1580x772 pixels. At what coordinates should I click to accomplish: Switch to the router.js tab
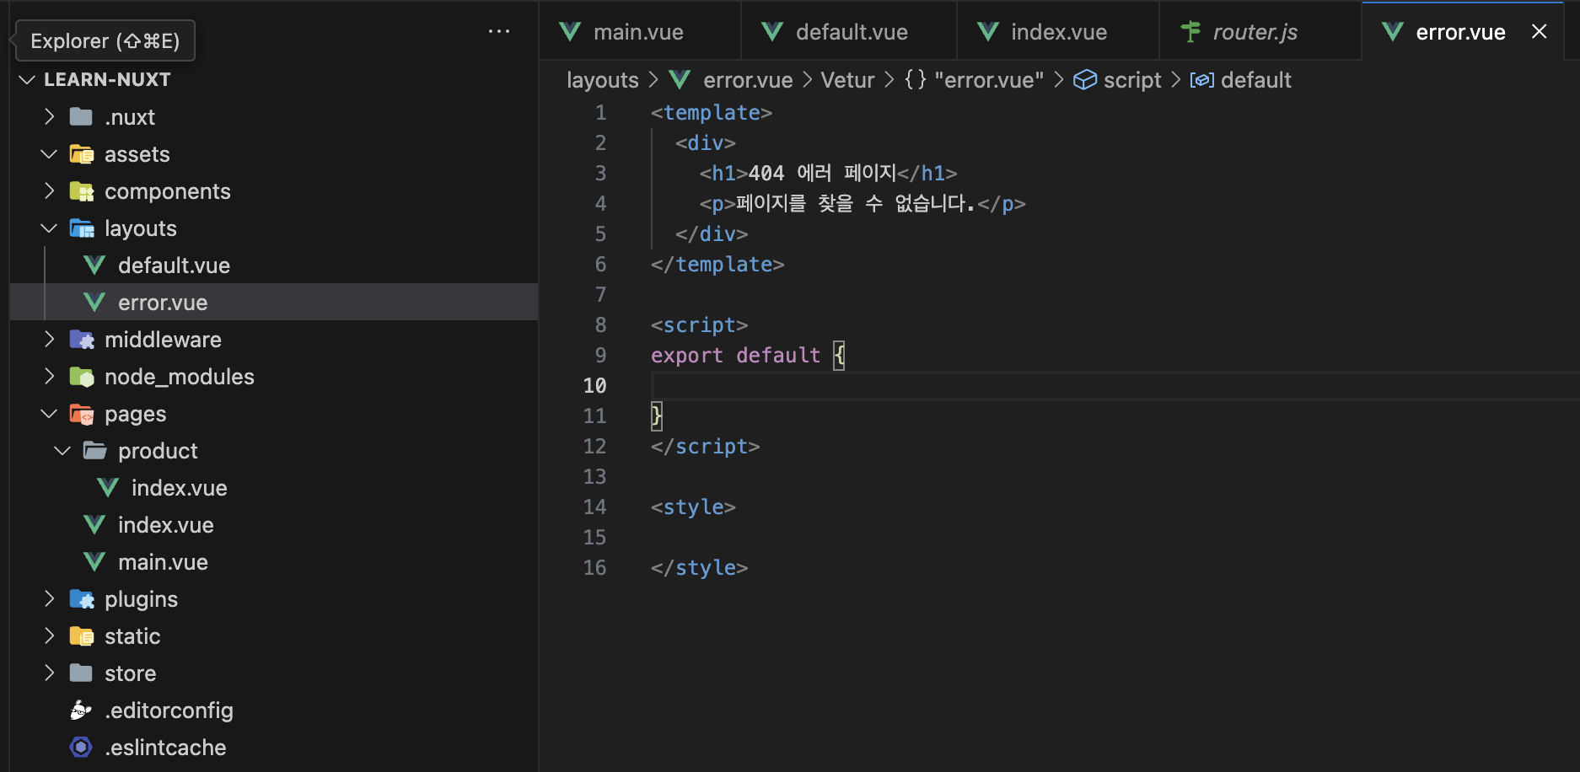[1260, 31]
